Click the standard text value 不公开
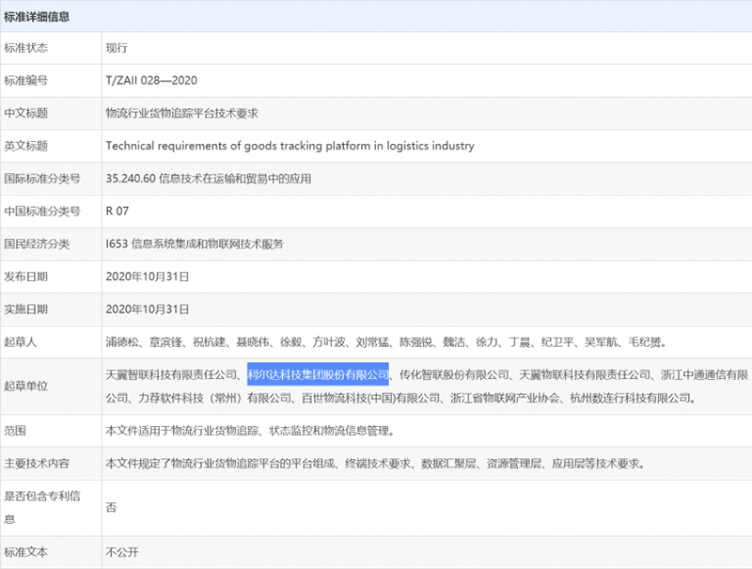This screenshot has width=752, height=569. coord(122,552)
